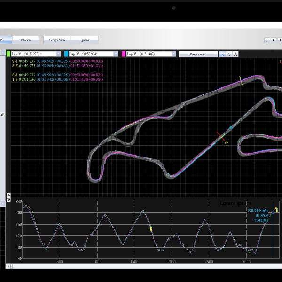
Task: Switch to the Comparison tab
Action: pyautogui.click(x=57, y=40)
